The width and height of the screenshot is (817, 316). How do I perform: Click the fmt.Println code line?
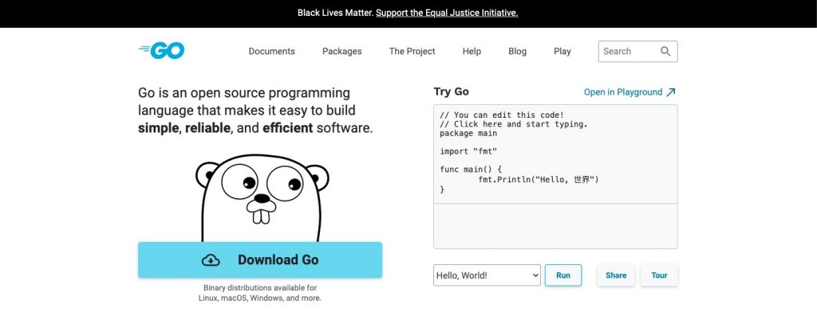coord(539,180)
